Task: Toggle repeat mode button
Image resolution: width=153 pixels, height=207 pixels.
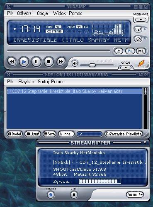Action: 138,30
